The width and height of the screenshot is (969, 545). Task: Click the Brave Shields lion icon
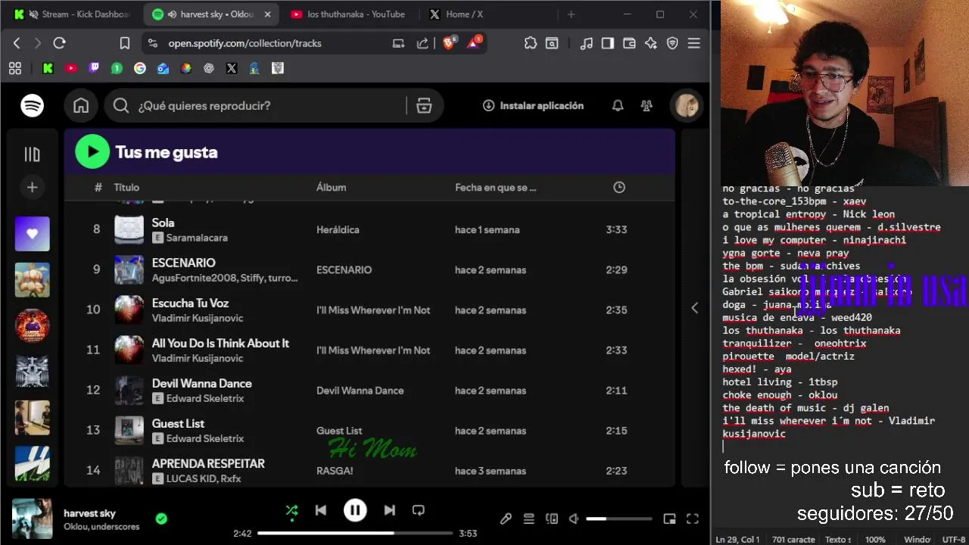(x=449, y=43)
